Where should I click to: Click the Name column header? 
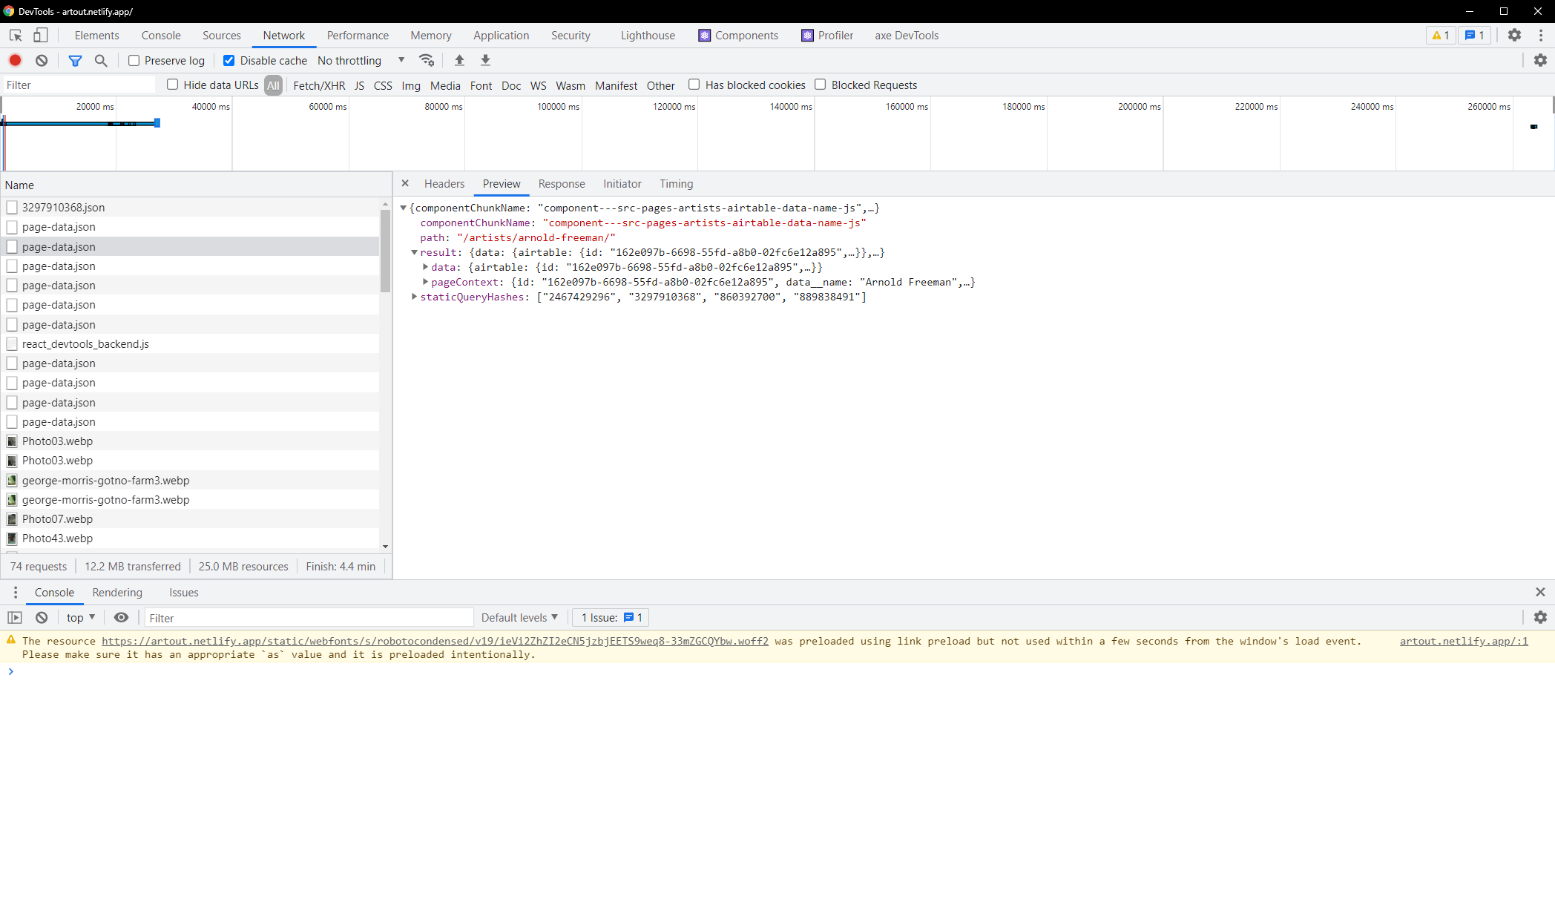(x=196, y=185)
